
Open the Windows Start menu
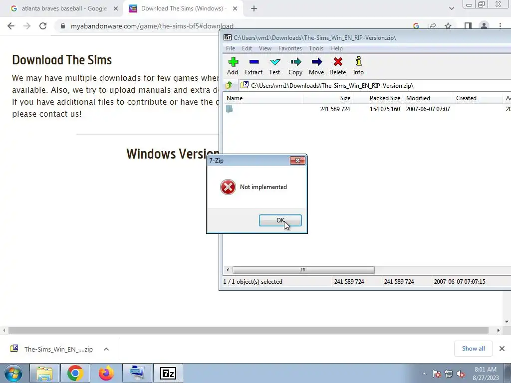click(x=13, y=373)
